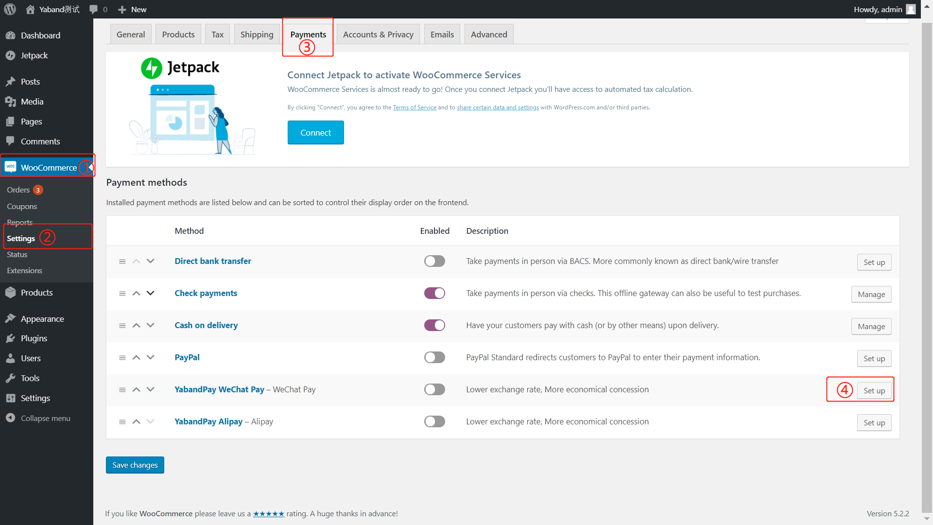Enable the Direct bank transfer toggle
Image resolution: width=933 pixels, height=525 pixels.
(x=434, y=261)
